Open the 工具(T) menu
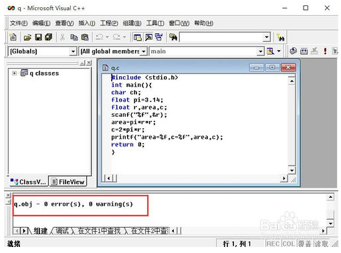Screen dimensions: 341x253 coord(155,23)
